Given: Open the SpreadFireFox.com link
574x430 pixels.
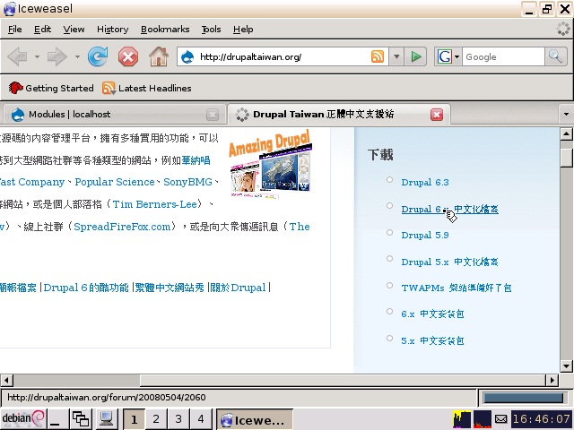Looking at the screenshot, I should [122, 227].
